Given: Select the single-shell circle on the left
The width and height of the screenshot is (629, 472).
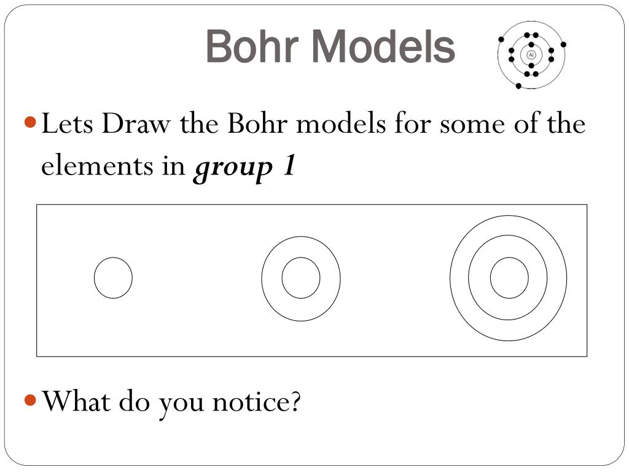Looking at the screenshot, I should click(x=113, y=278).
